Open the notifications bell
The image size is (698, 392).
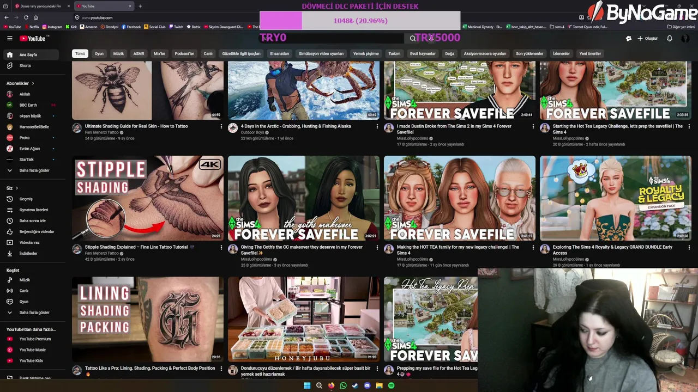coord(670,39)
